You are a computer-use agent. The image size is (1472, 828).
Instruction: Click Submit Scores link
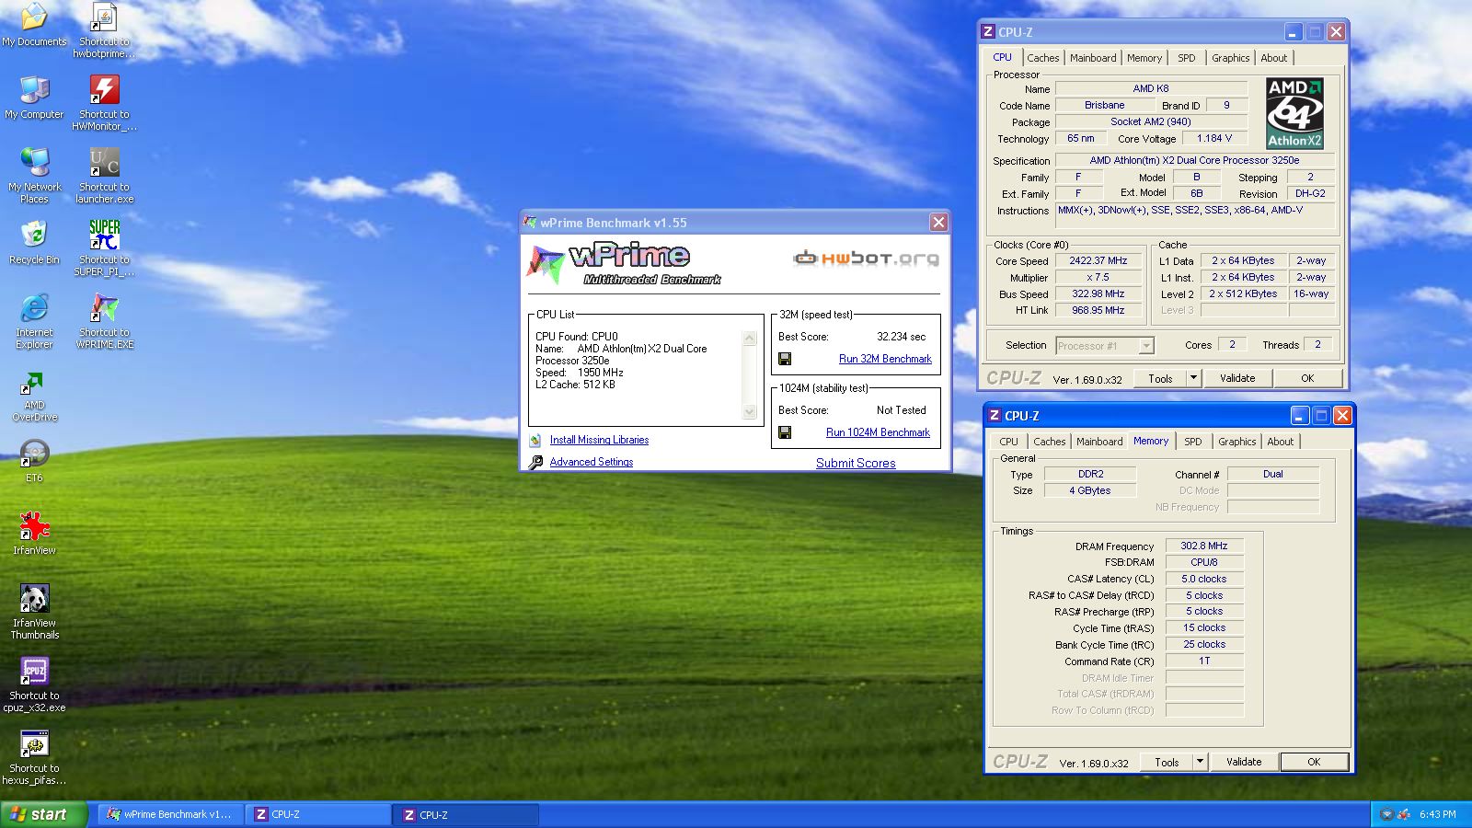tap(856, 463)
